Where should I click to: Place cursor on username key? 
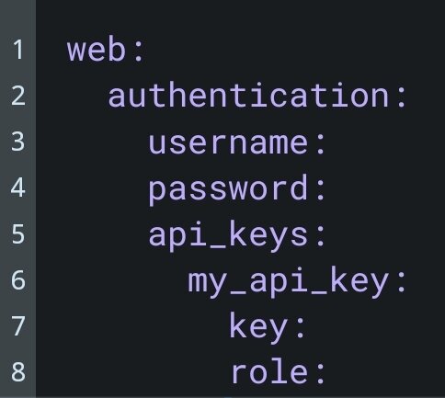pyautogui.click(x=228, y=143)
